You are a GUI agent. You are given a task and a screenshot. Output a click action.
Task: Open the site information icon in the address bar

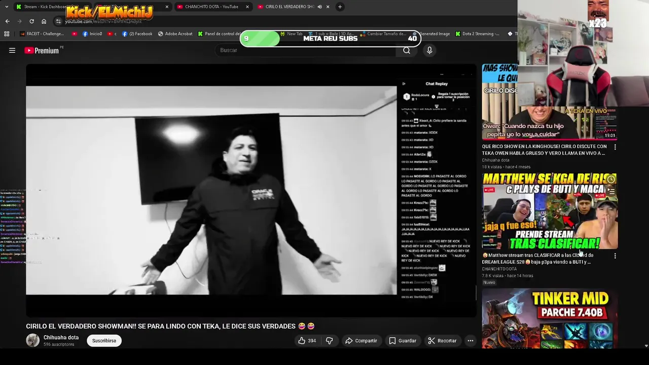[x=58, y=21]
